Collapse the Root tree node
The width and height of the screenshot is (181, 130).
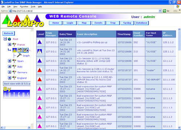tap(5, 39)
